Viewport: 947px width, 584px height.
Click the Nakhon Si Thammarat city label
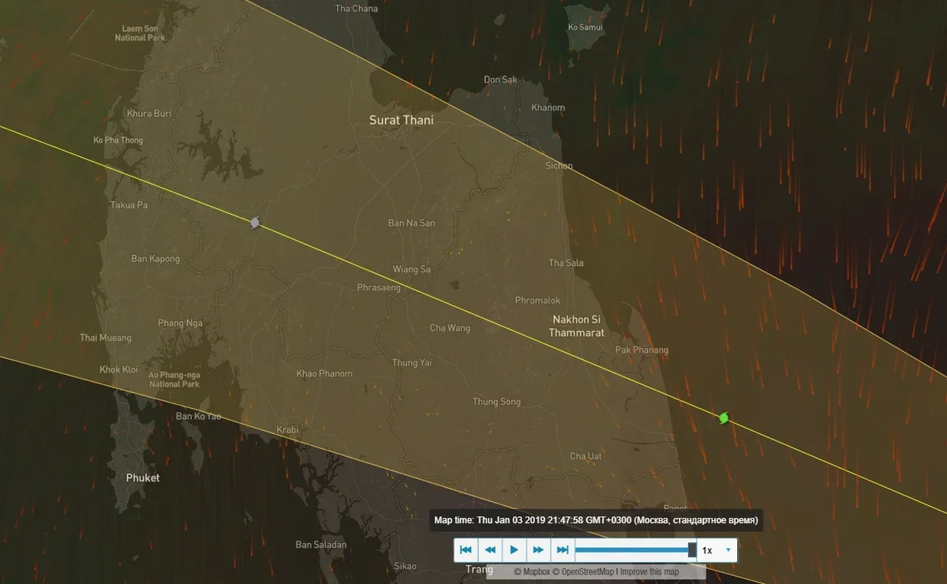pyautogui.click(x=576, y=327)
